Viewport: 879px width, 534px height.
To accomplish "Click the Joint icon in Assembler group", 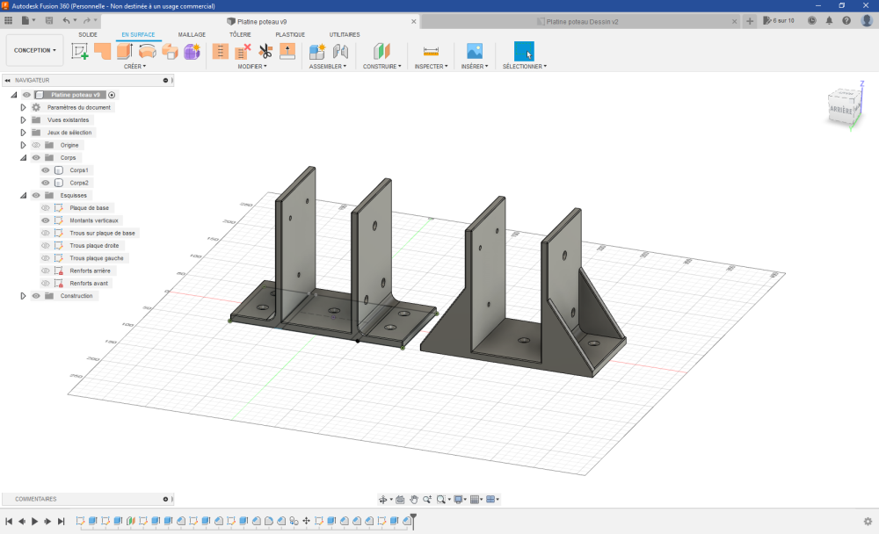I will coord(340,51).
